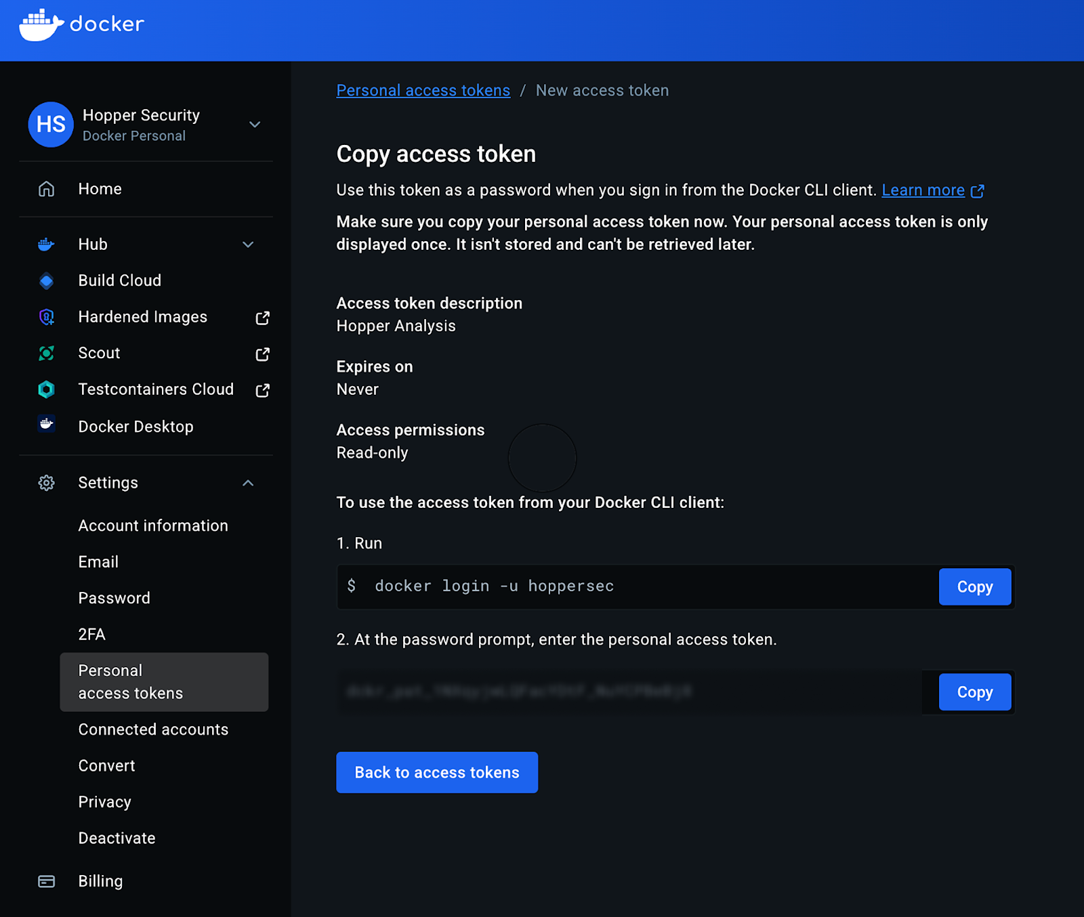The image size is (1084, 917).
Task: Open Connected accounts settings
Action: pos(153,729)
